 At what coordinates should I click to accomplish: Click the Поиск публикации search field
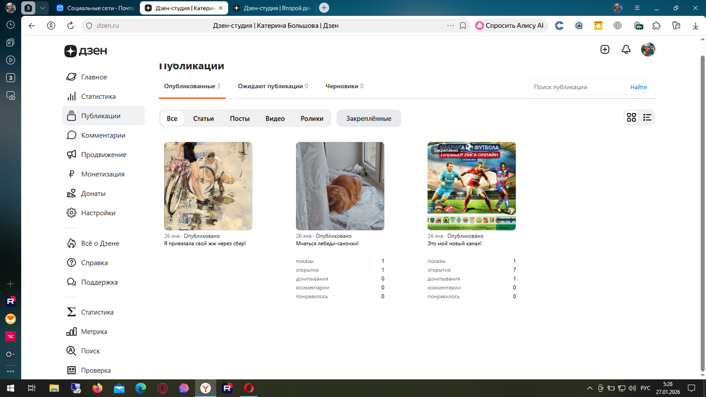(578, 87)
